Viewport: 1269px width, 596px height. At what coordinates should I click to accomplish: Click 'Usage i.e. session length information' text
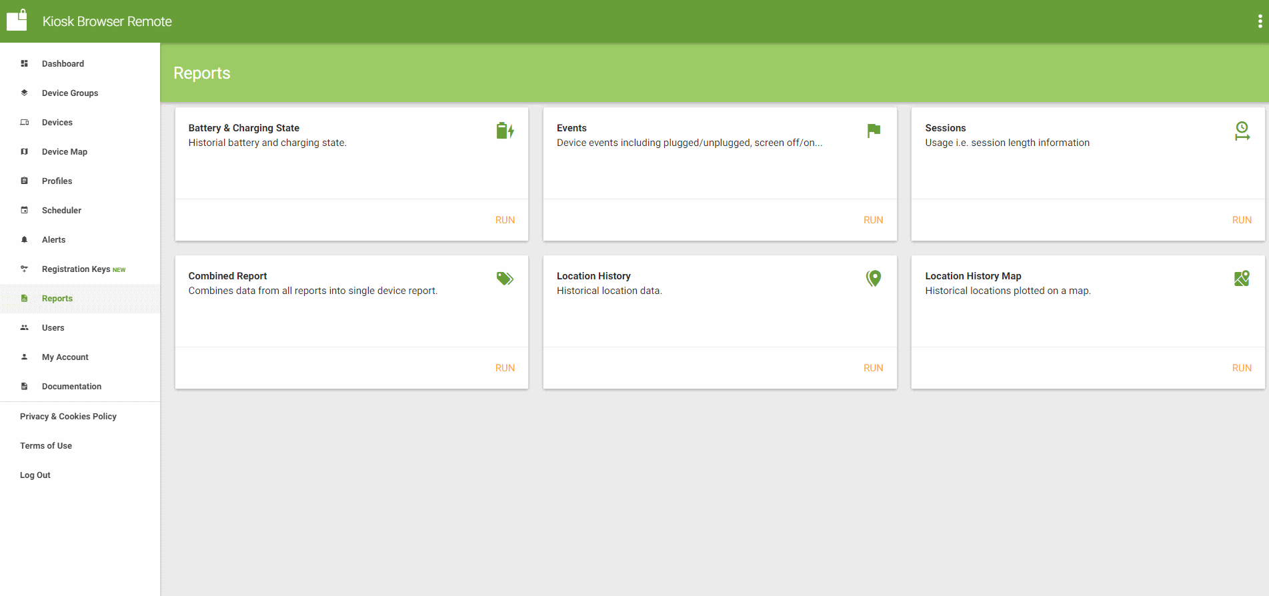(1008, 143)
